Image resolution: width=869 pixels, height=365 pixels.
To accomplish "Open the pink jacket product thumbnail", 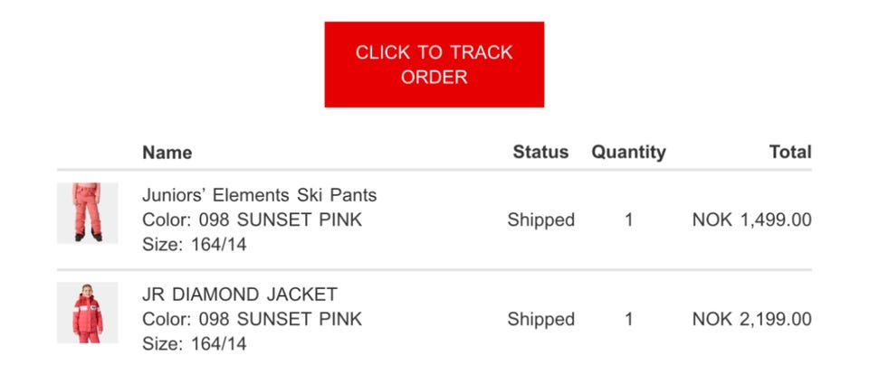I will click(87, 313).
